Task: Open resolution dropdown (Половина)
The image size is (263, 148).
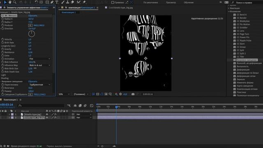Action: point(81,94)
